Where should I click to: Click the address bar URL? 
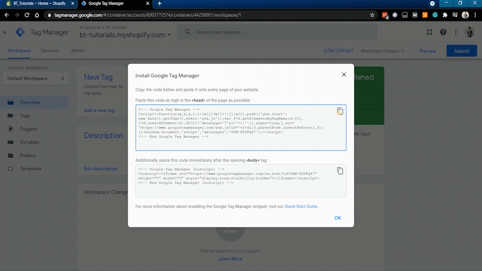148,15
